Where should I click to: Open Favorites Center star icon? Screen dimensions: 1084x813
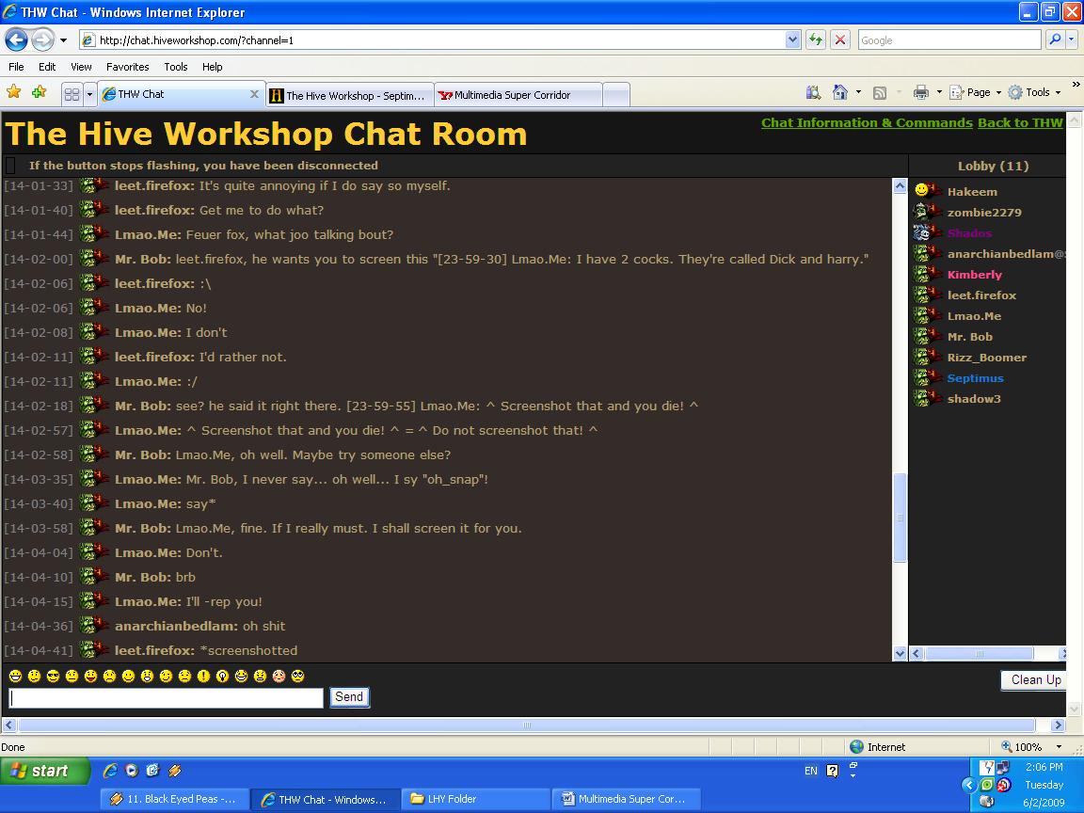click(x=14, y=92)
